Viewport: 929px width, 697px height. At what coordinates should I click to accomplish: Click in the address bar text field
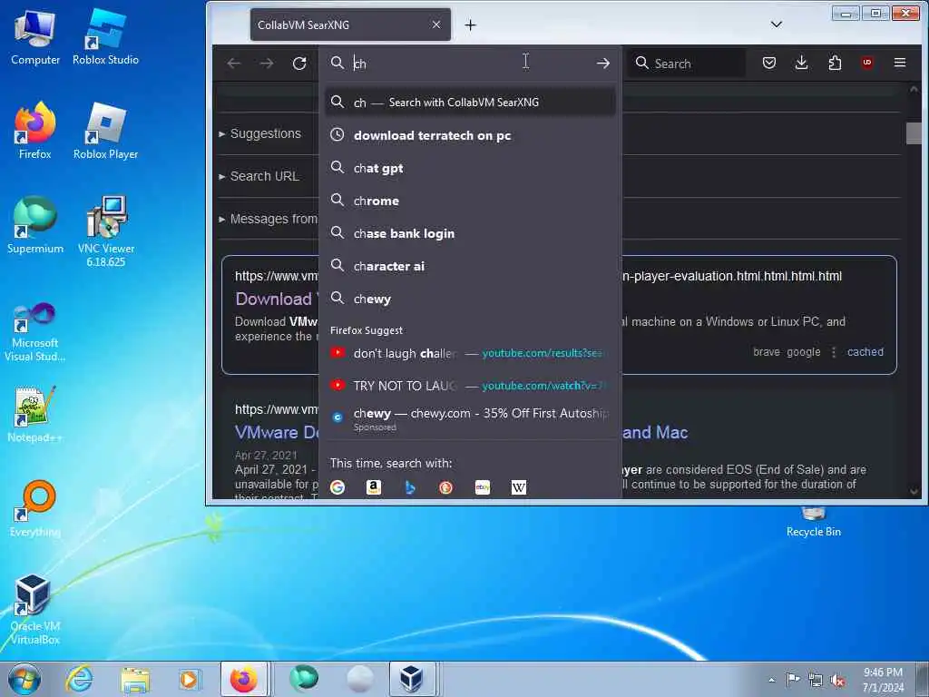471,63
